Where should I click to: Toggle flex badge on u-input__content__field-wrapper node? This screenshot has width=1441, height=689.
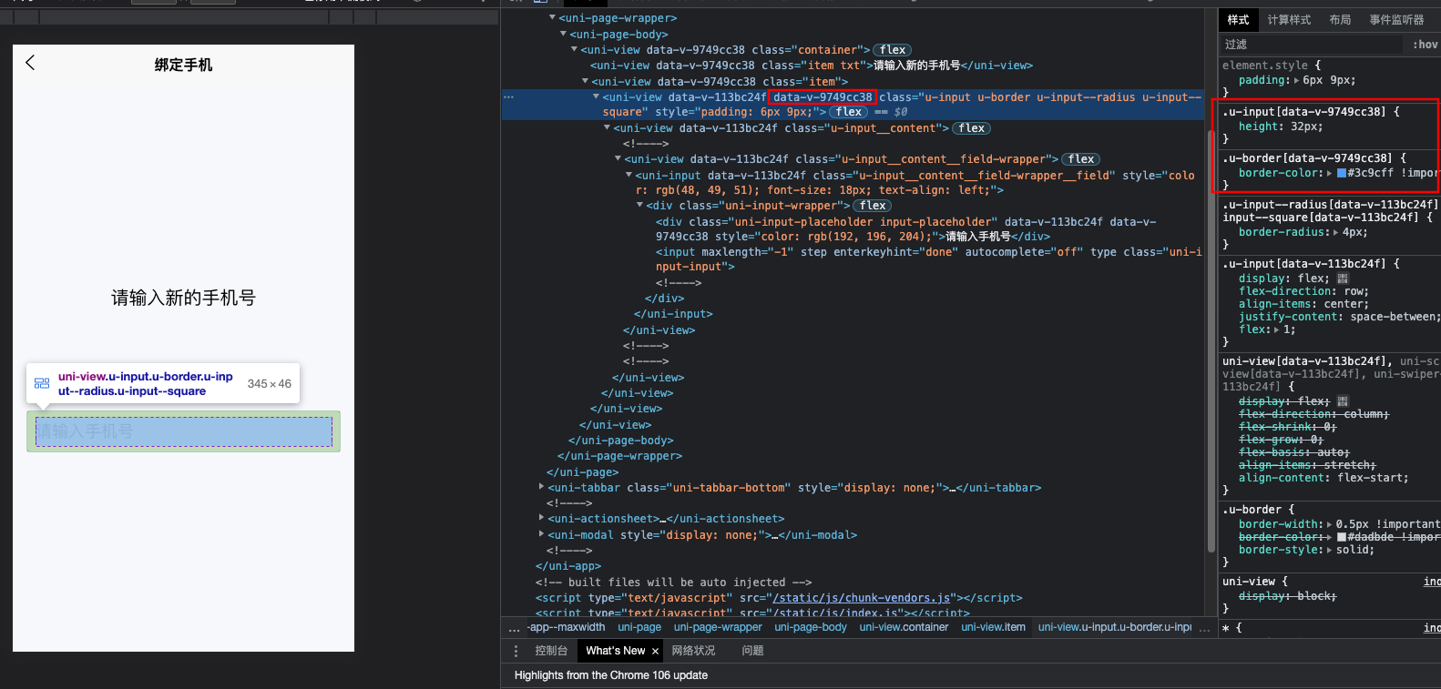[1081, 159]
